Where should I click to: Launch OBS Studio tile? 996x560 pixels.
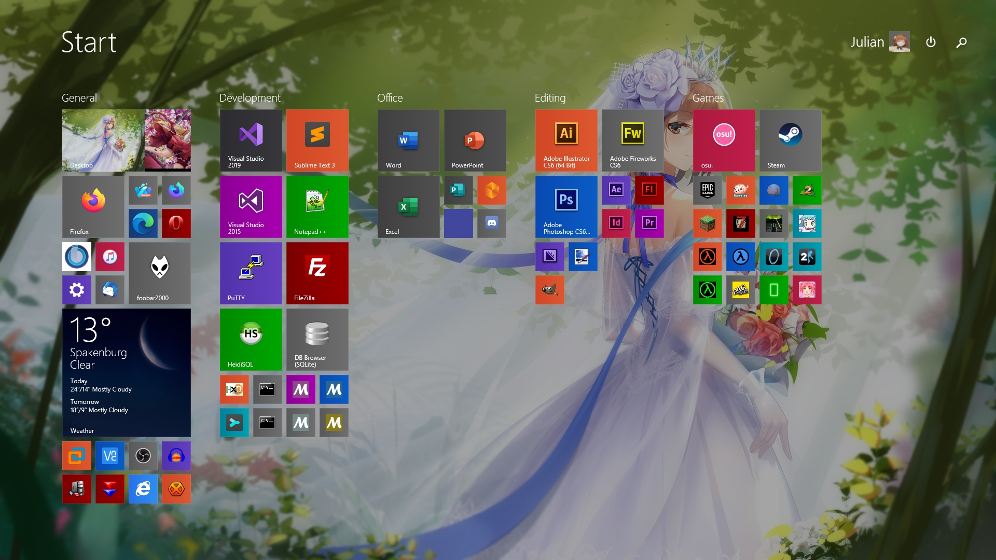143,456
